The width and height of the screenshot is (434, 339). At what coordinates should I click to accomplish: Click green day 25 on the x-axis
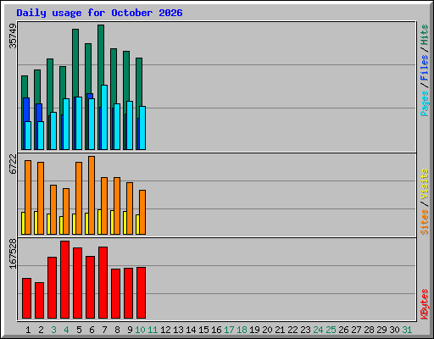(x=331, y=330)
